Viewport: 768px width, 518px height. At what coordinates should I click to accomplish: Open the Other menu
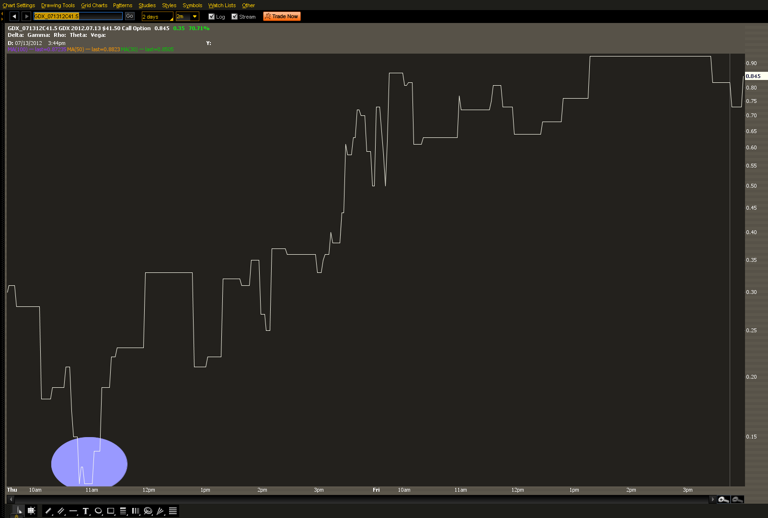pyautogui.click(x=248, y=5)
